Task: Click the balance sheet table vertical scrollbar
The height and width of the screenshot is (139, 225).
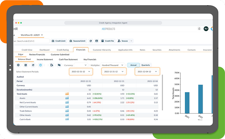Action: [162, 93]
